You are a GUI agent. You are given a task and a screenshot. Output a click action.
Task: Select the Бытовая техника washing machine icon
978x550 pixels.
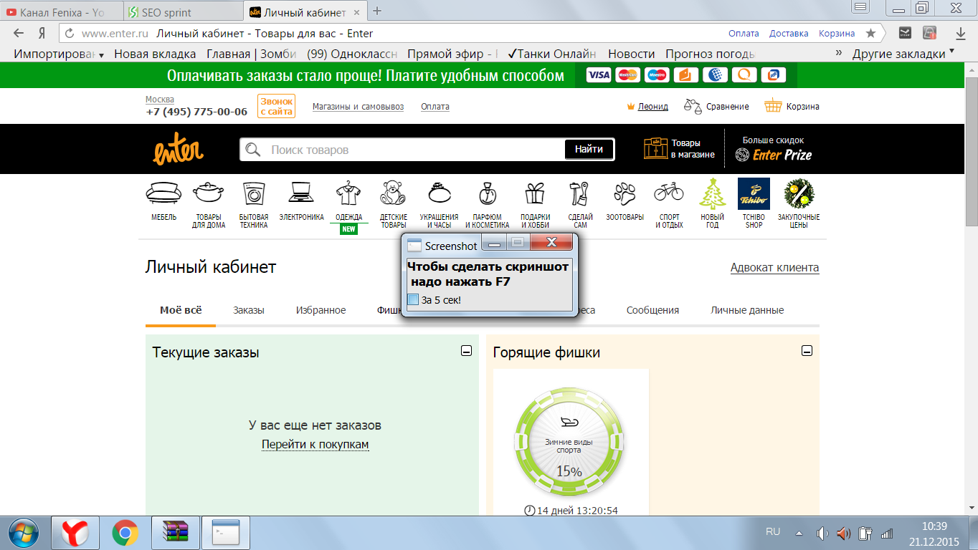(x=254, y=193)
